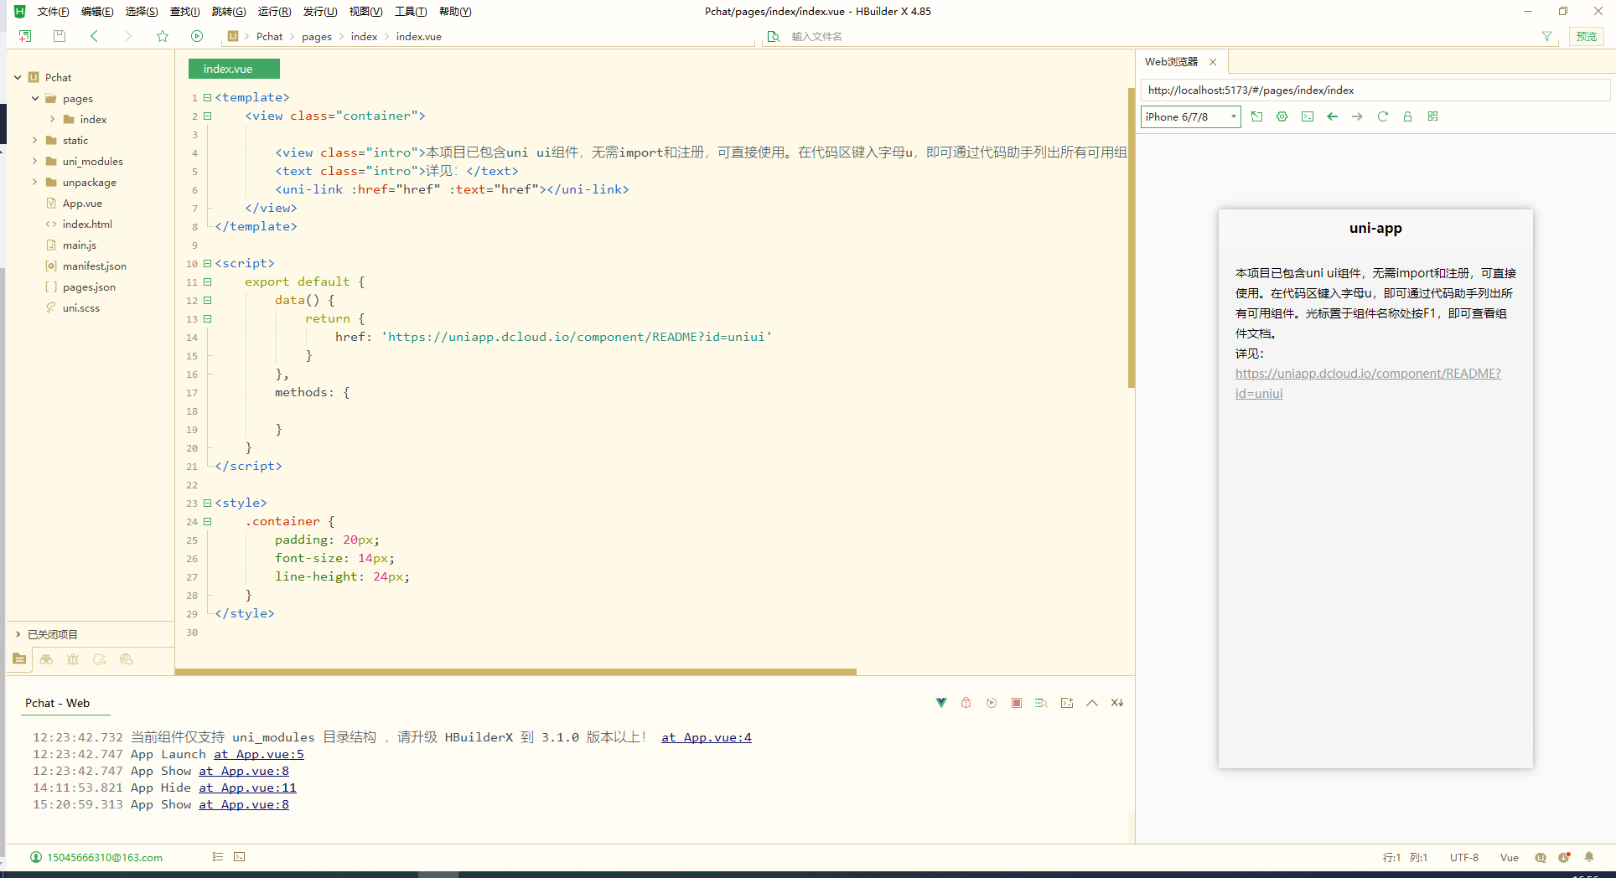Open the uniapp.dcloud.io README link in preview
Screen dimensions: 1616x878
(x=1368, y=383)
